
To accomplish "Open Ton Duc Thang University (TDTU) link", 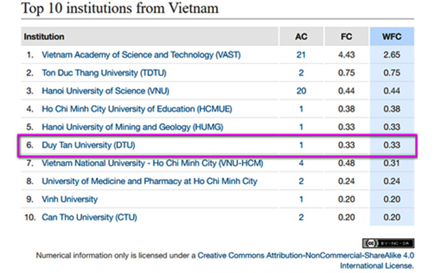I will [x=104, y=73].
